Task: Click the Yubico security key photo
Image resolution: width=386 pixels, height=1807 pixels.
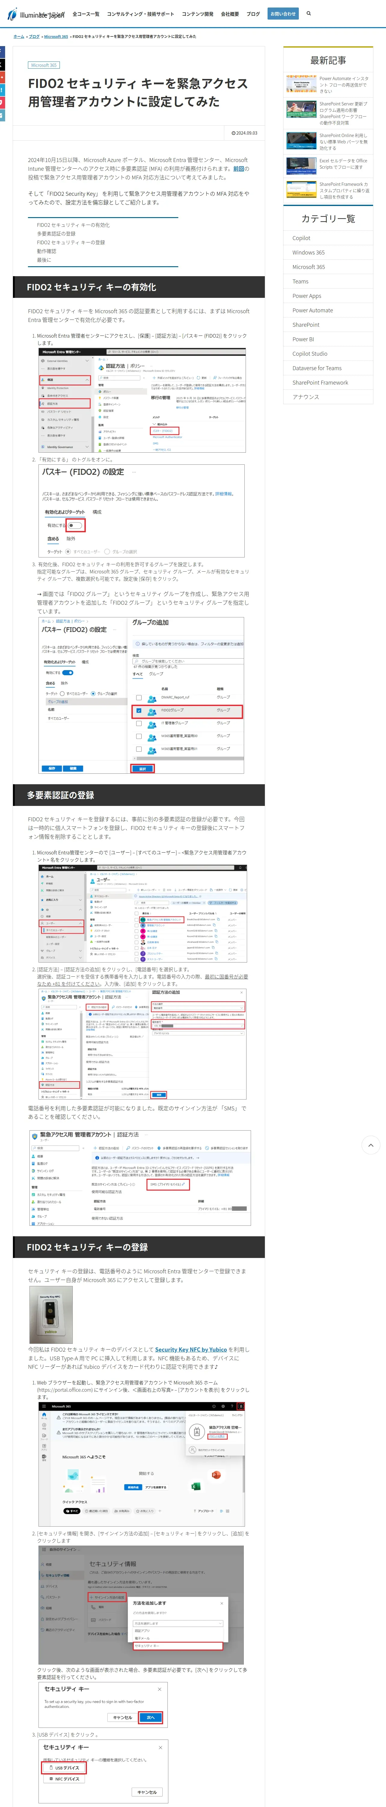Action: click(51, 1314)
